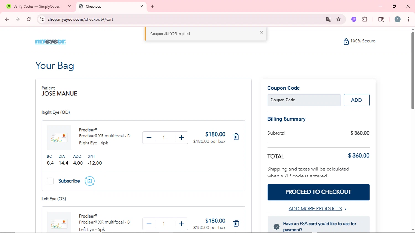Dismiss the Coupon JULY25 expired notification

point(261,32)
